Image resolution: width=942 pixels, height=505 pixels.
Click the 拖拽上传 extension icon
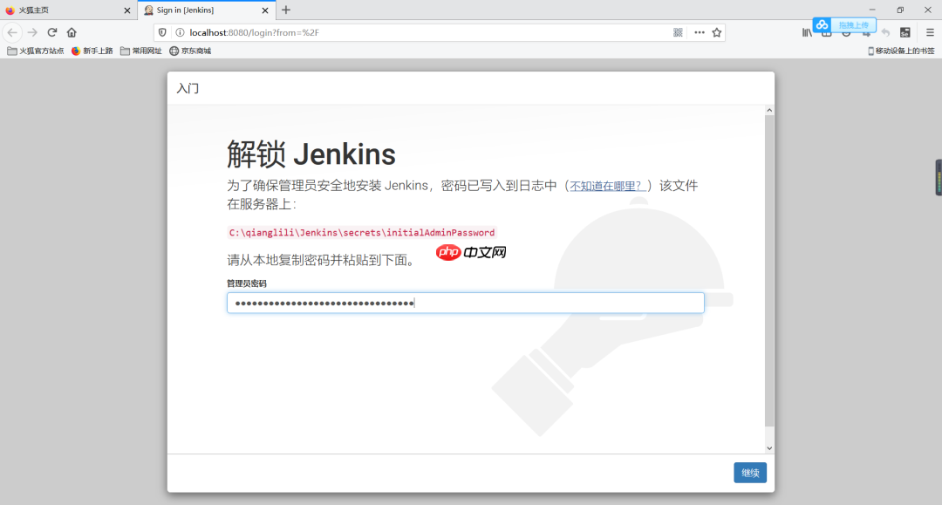point(823,24)
